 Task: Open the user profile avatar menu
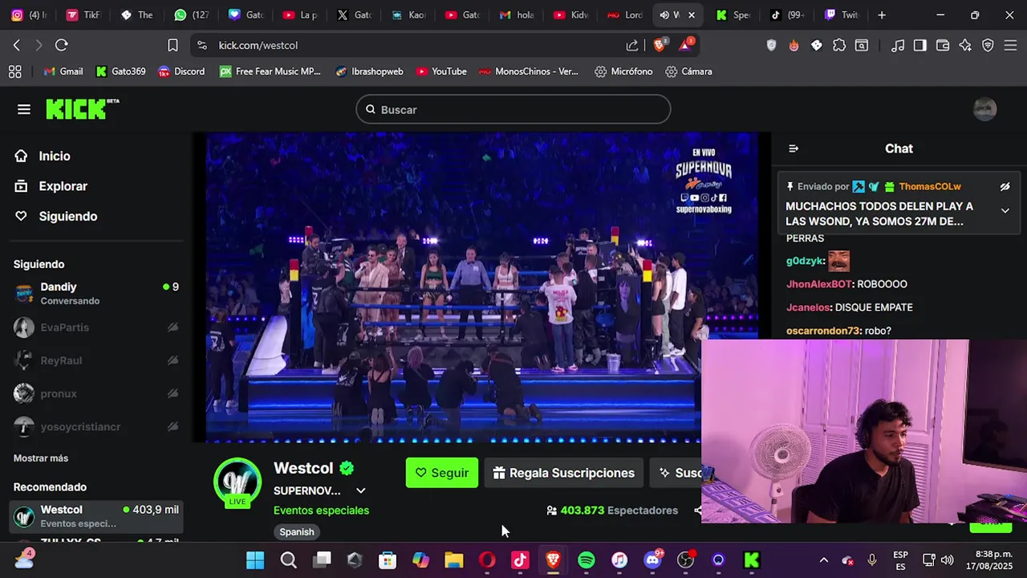pyautogui.click(x=984, y=109)
